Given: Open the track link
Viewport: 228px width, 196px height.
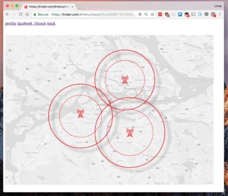Looking at the screenshot, I should 51,24.
